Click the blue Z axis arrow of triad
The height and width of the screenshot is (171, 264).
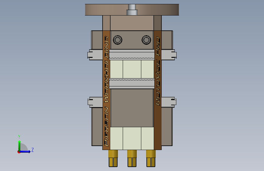[x=25, y=152]
